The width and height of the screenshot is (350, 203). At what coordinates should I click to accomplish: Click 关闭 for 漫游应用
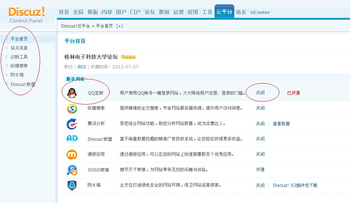260,154
